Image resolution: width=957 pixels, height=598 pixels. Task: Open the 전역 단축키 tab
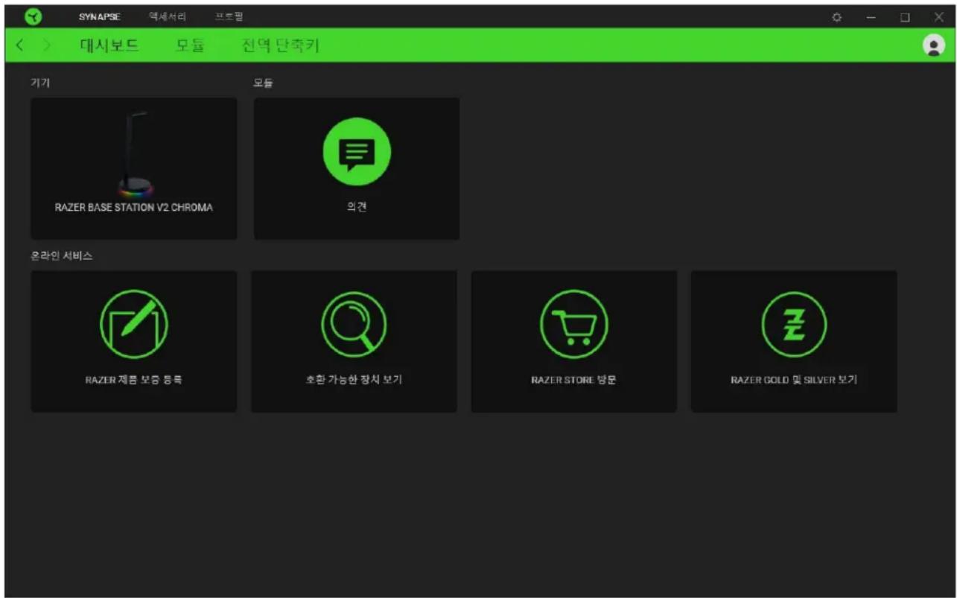click(x=280, y=45)
